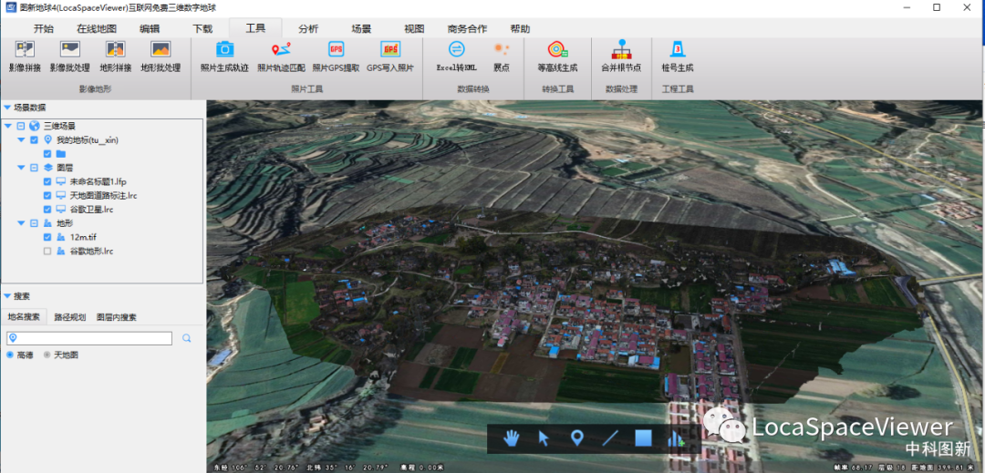This screenshot has width=985, height=473.
Task: Select the 谷歌卫星.lrc layer item
Action: click(91, 209)
